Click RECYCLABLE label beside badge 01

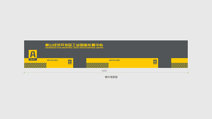(52, 60)
